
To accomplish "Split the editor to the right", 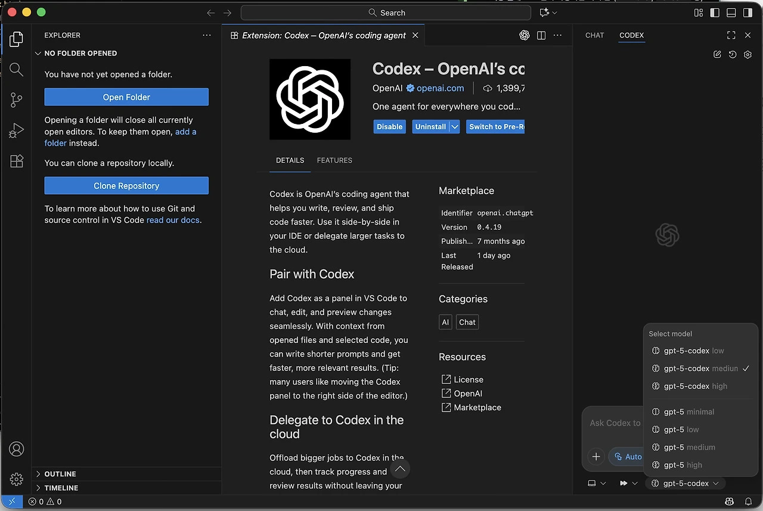I will pos(541,35).
